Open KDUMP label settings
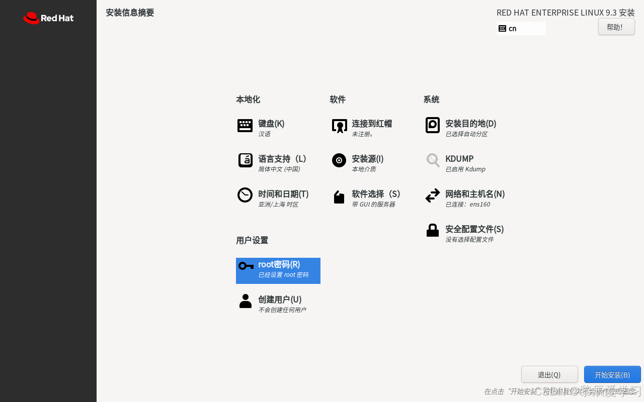644x402 pixels. click(459, 159)
